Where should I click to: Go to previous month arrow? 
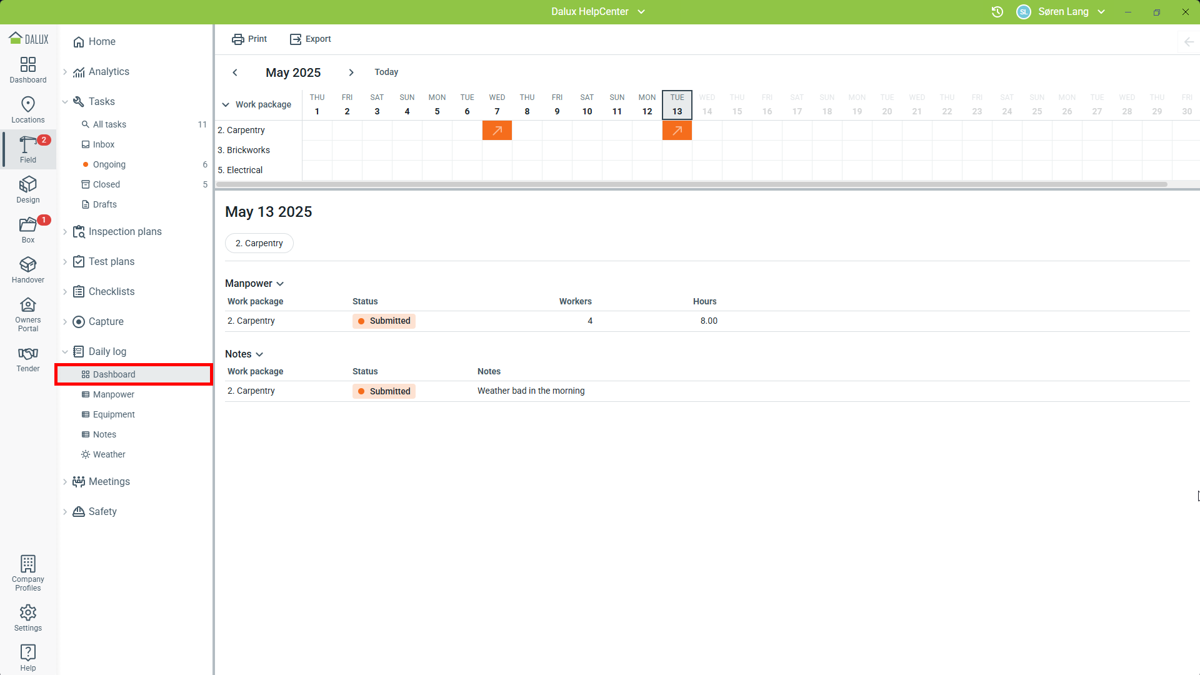(x=235, y=72)
